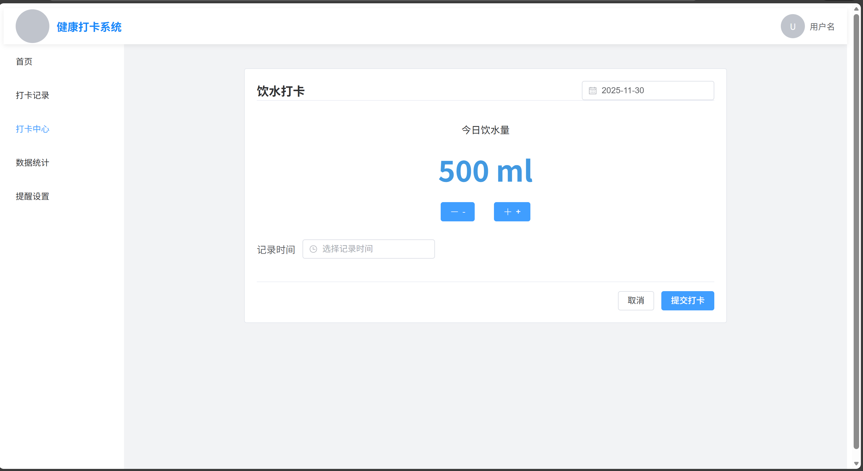Submit with the 提交打卡 button
Image resolution: width=863 pixels, height=471 pixels.
tap(687, 300)
